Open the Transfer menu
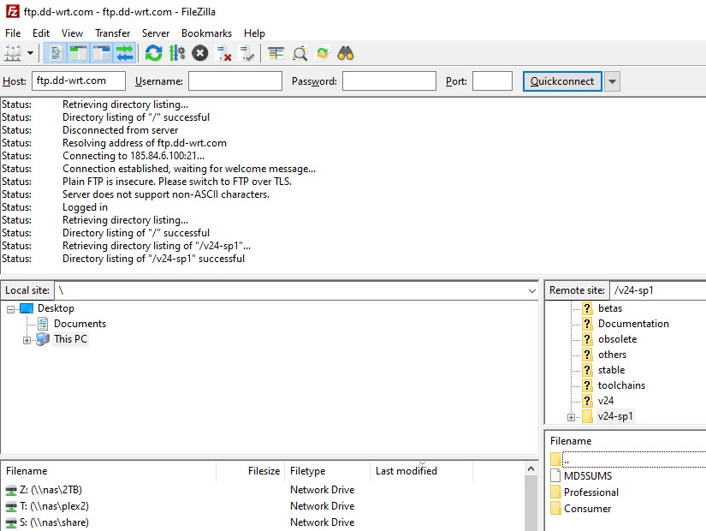 (x=113, y=33)
